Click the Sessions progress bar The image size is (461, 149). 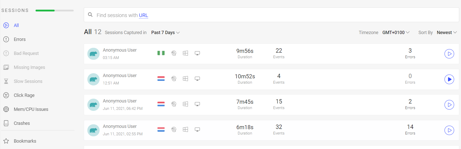coord(55,10)
